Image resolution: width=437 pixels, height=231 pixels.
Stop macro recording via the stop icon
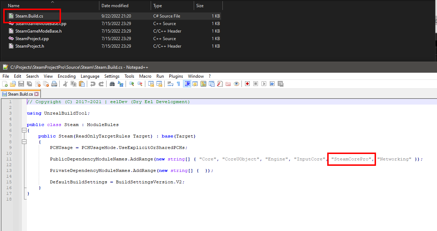tap(256, 84)
